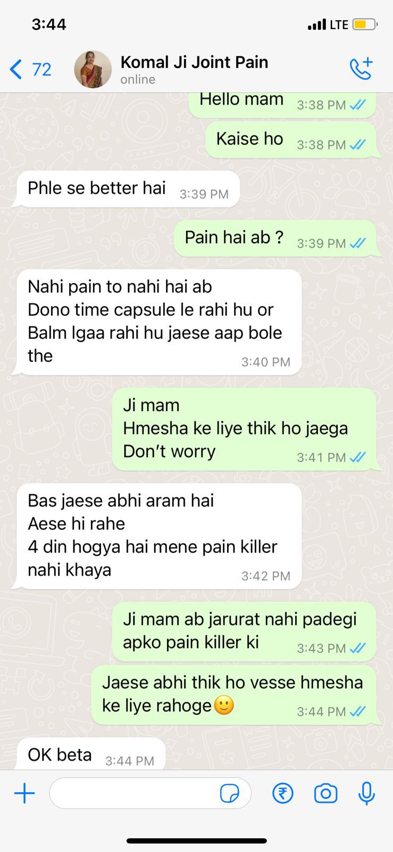Open contact profile photo of Komal Ji
Screen dimensions: 393x852
point(93,69)
